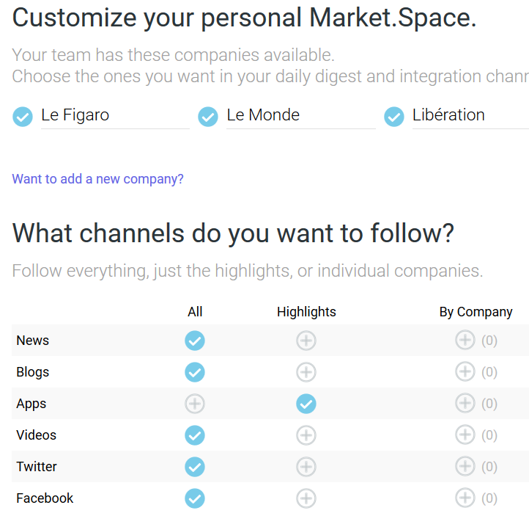Uncheck the Le Figaro company
The image size is (529, 527).
point(23,117)
